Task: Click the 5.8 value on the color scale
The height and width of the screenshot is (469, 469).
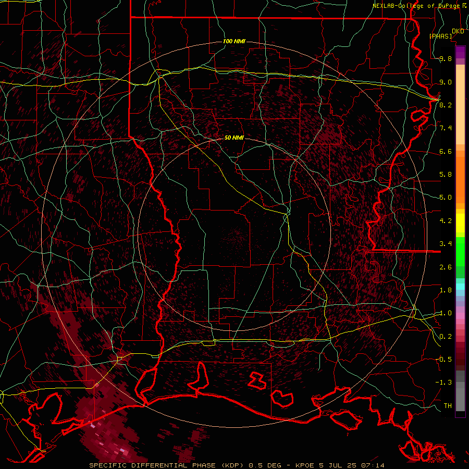Action: click(x=446, y=175)
